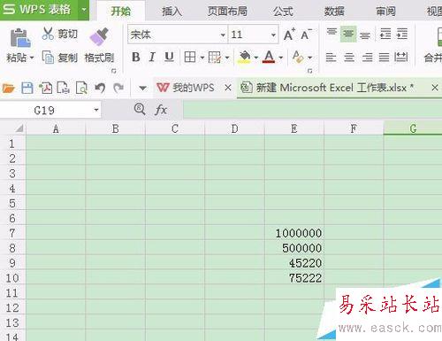Screen dimensions: 442x341
Task: Apply cell borders with the border icon
Action: point(190,57)
